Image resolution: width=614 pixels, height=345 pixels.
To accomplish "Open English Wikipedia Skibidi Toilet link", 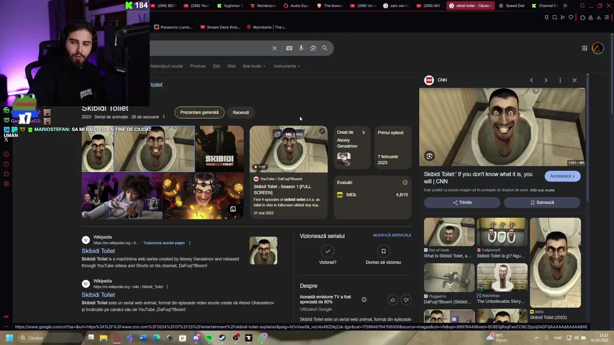I will (98, 251).
